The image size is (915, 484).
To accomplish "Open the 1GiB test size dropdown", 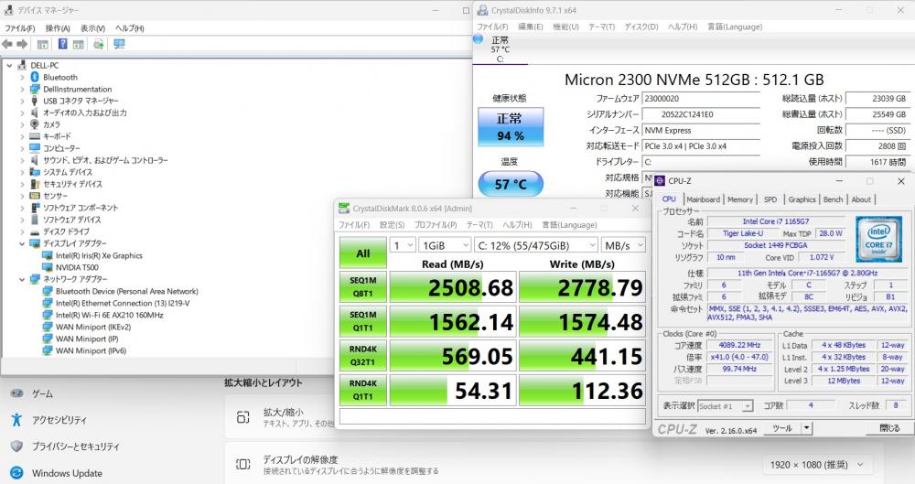I will coord(445,245).
